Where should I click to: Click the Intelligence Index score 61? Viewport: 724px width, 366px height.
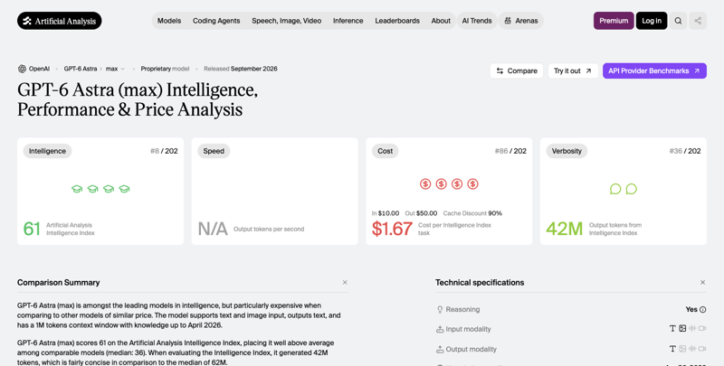[x=32, y=229]
